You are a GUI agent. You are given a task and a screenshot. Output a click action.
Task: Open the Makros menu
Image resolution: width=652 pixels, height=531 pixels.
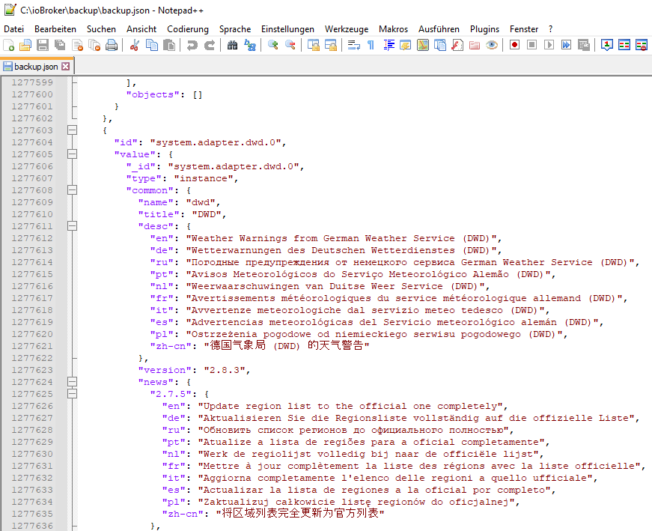tap(393, 29)
